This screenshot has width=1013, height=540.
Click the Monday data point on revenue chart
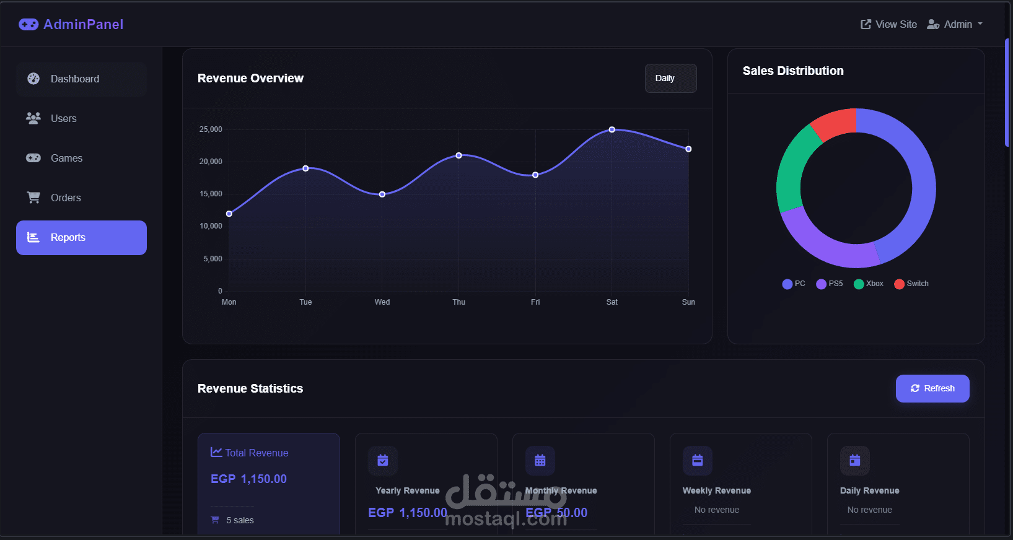point(229,214)
